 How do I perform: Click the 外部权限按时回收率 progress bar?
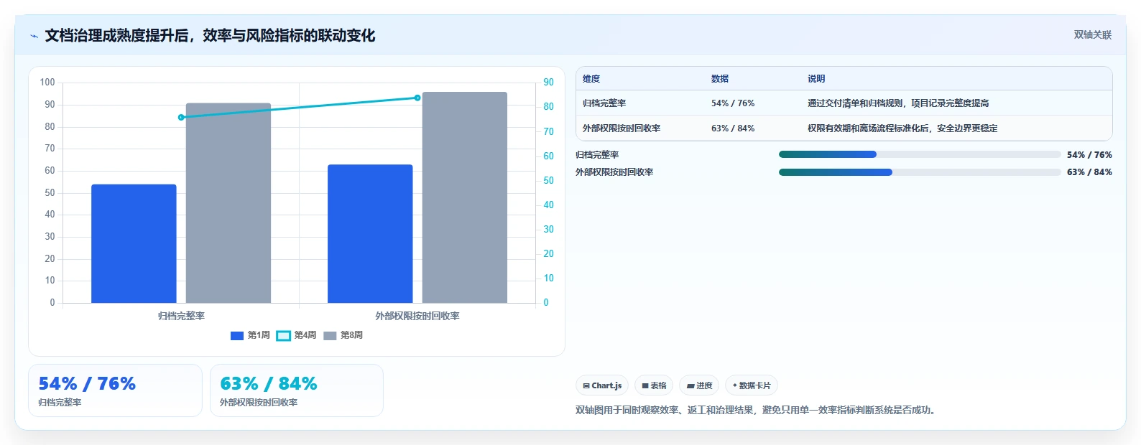pyautogui.click(x=920, y=172)
